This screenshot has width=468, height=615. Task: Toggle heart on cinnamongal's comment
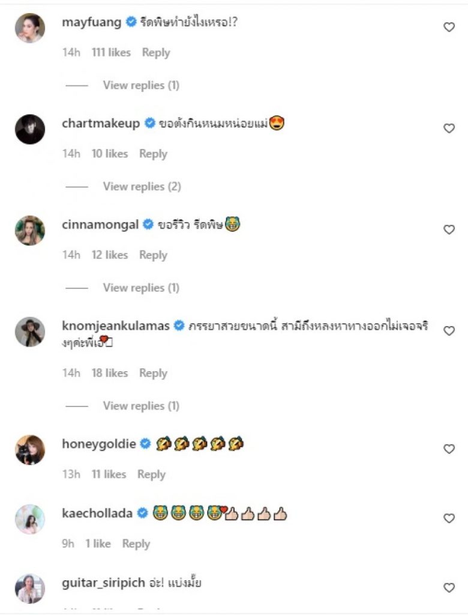coord(449,229)
